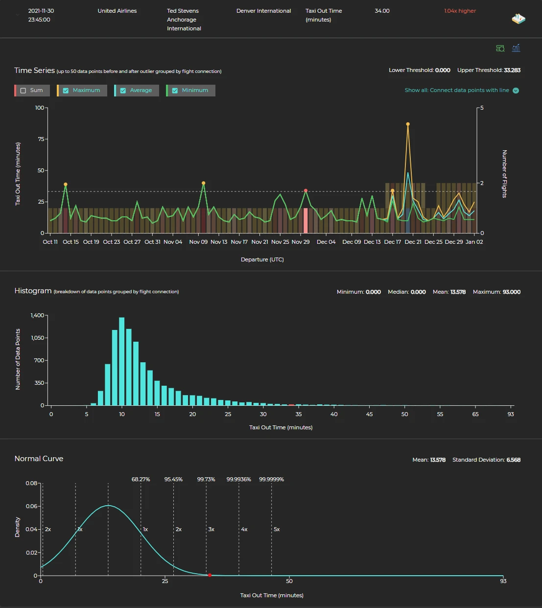
Task: Click the highlighted pink bar in time series
Action: 306,220
